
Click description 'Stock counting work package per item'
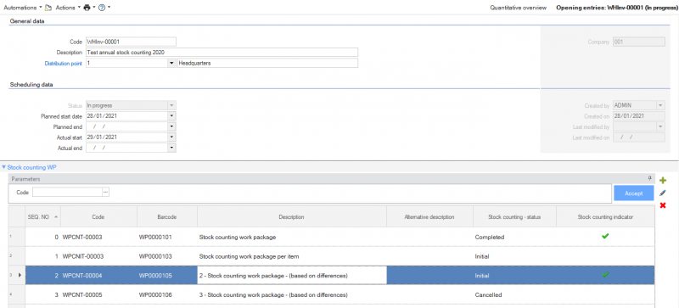tap(249, 256)
